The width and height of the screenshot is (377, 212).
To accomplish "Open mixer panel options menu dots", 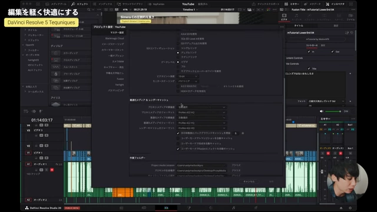I will pos(353,119).
